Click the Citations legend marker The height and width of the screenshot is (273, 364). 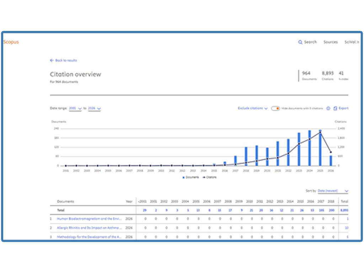(204, 177)
